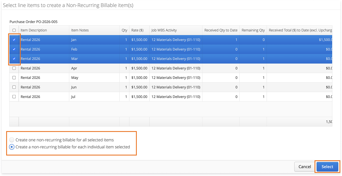Screen dimensions: 342x176
Task: Click 'May' in Item Notes column
Action: click(75, 78)
